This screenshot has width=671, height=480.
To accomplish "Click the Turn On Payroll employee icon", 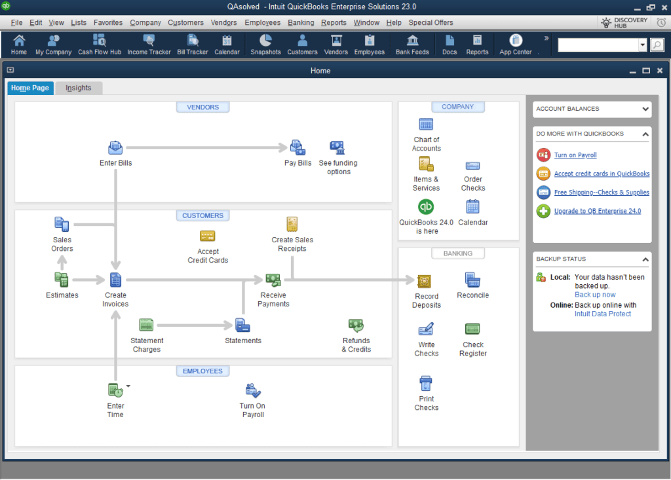I will click(x=252, y=388).
